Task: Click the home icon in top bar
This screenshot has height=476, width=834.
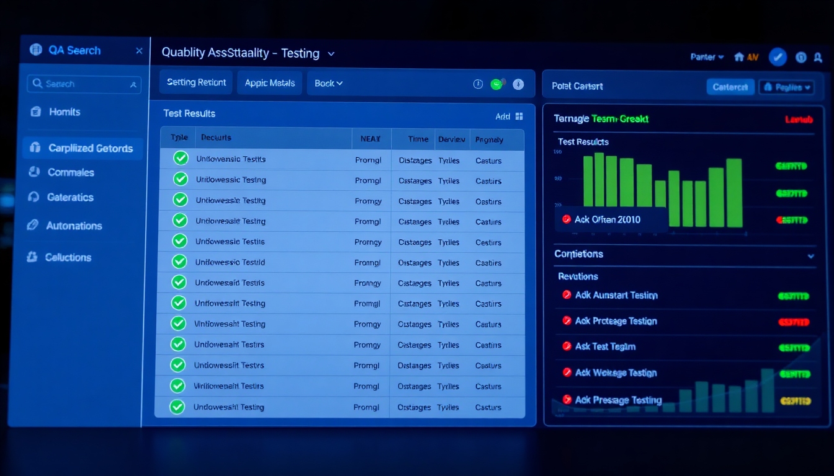Action: point(738,57)
